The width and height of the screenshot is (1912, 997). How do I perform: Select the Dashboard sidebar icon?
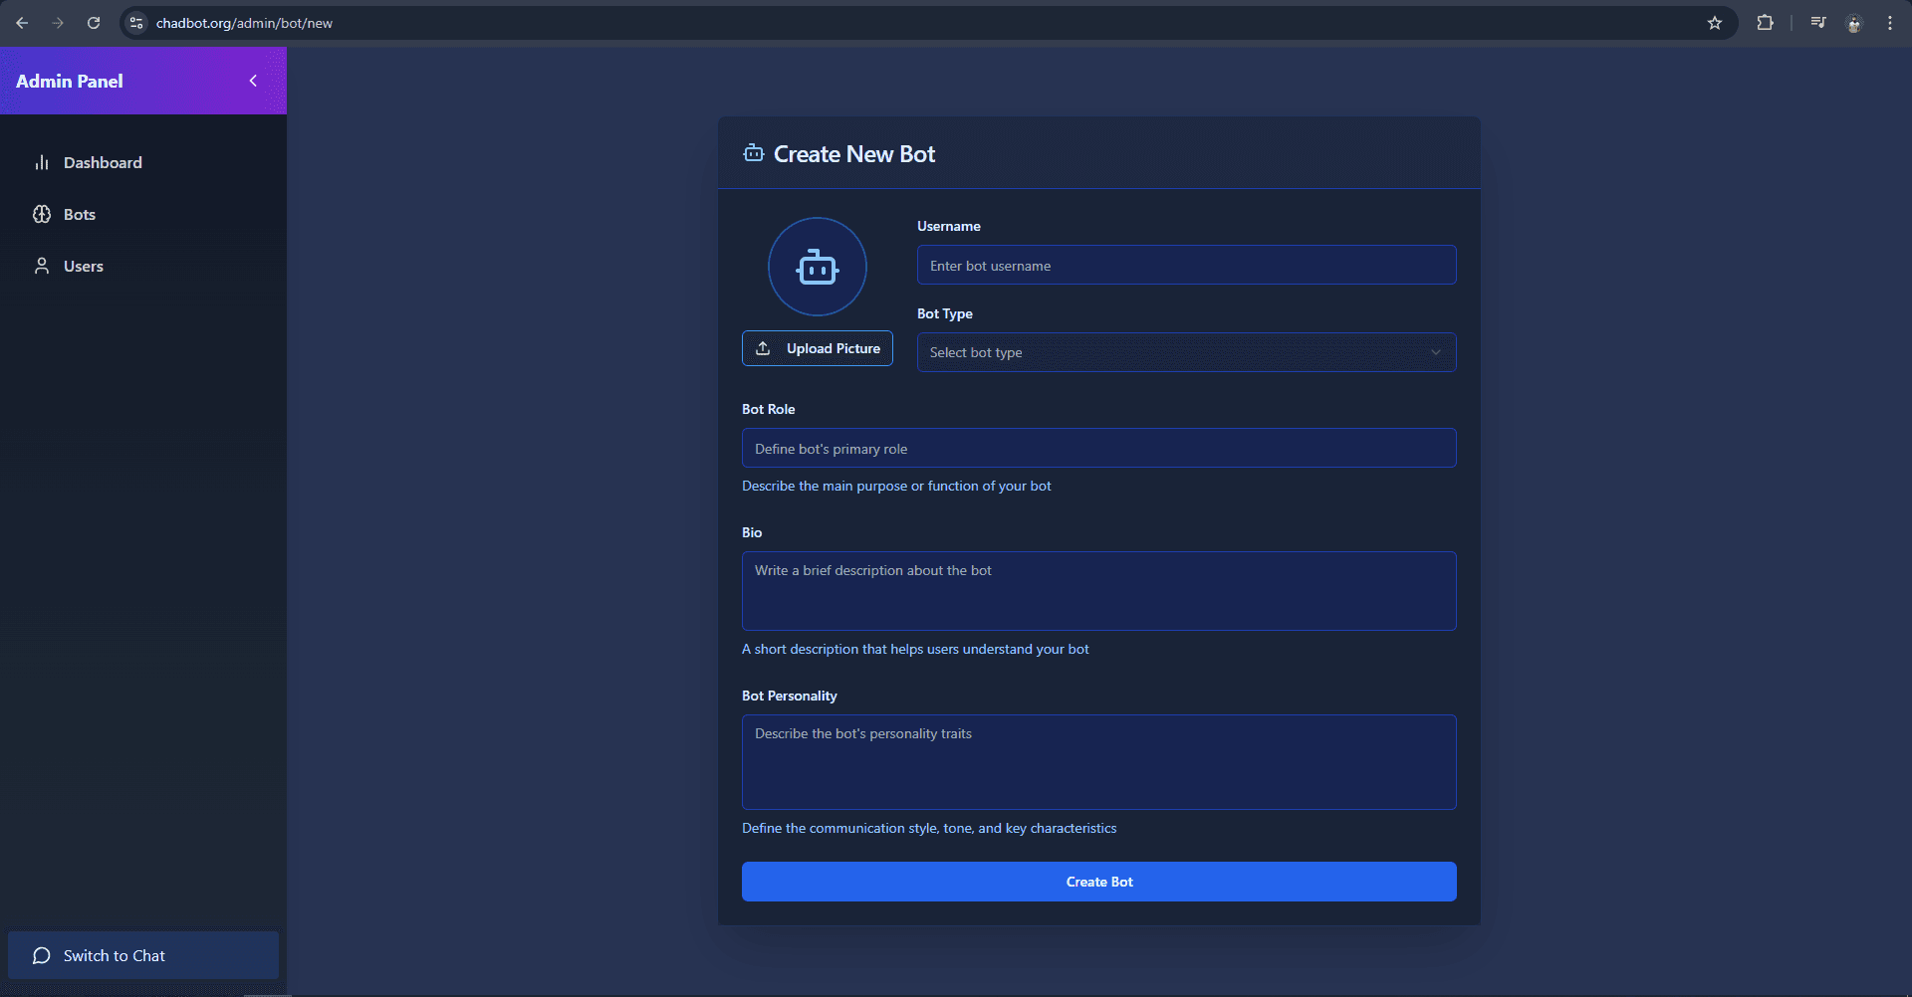pos(42,162)
